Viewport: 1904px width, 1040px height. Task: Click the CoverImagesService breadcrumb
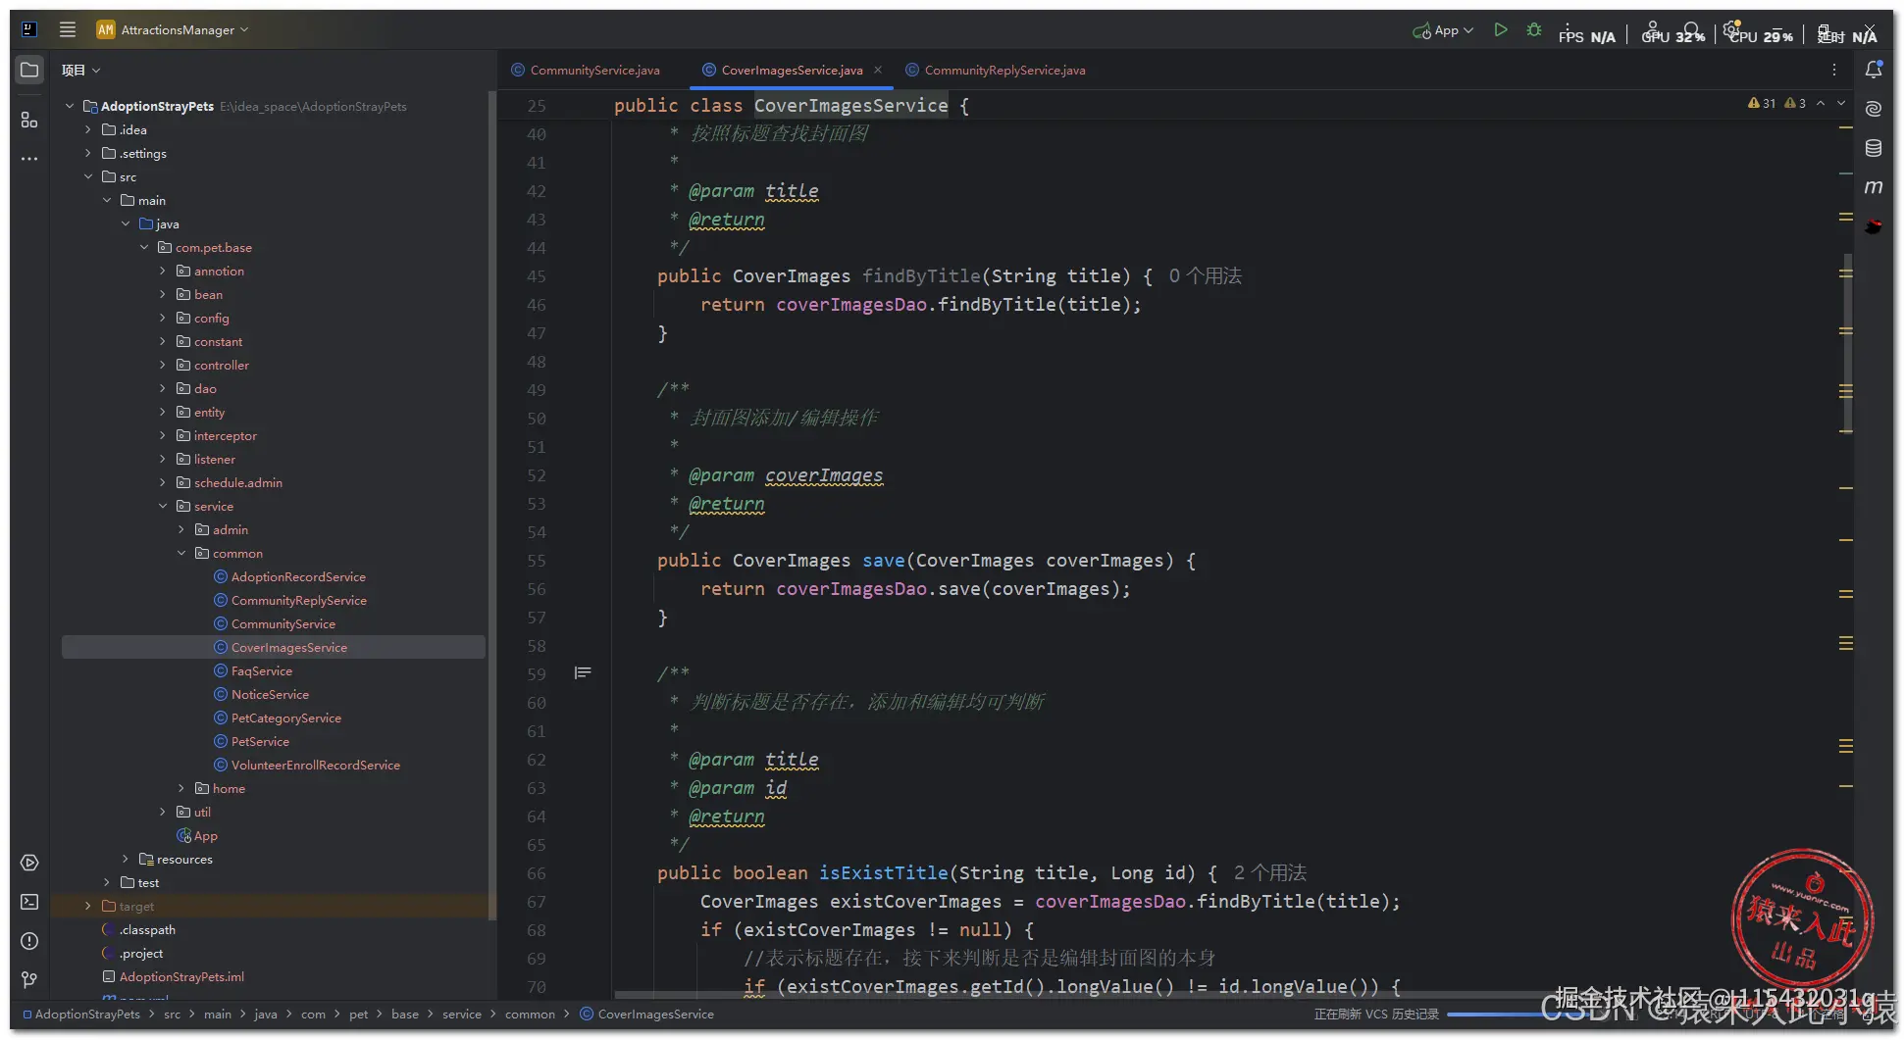pos(647,1014)
